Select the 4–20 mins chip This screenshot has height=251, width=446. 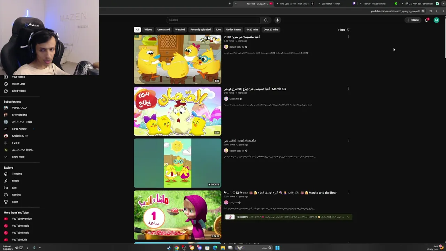(x=252, y=30)
